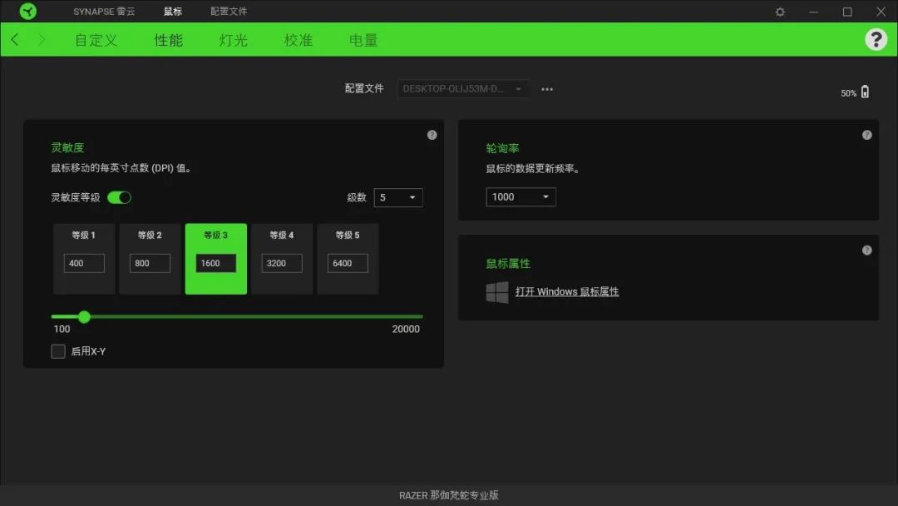The width and height of the screenshot is (898, 506).
Task: Open the 配置文件 menu at the top
Action: (227, 11)
